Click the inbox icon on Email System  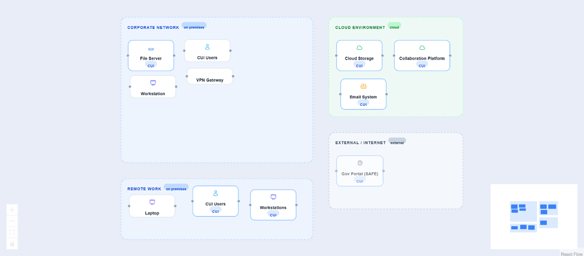pyautogui.click(x=363, y=86)
